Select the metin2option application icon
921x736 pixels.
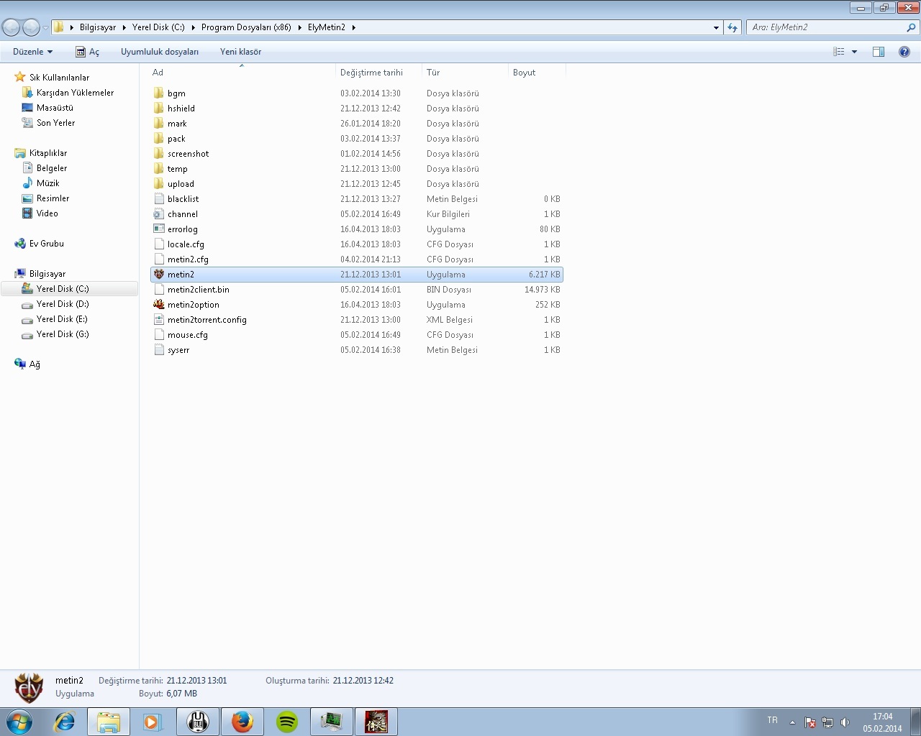(x=159, y=305)
